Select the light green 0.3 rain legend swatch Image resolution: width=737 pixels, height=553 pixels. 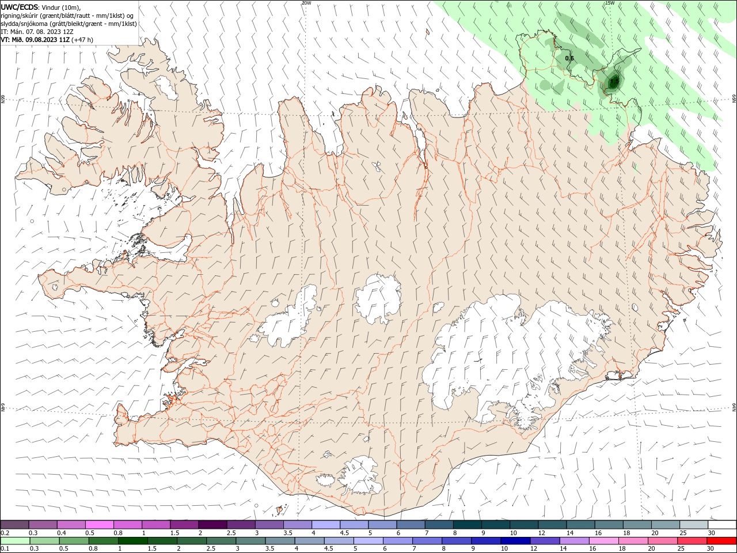click(x=44, y=541)
